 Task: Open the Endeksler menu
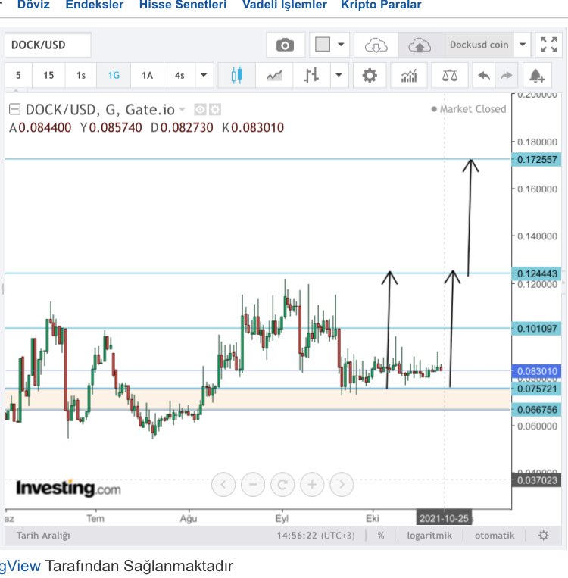point(95,5)
